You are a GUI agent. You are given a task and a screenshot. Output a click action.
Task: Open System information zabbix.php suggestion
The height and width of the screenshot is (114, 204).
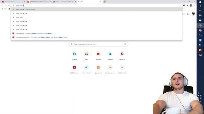(x=97, y=37)
